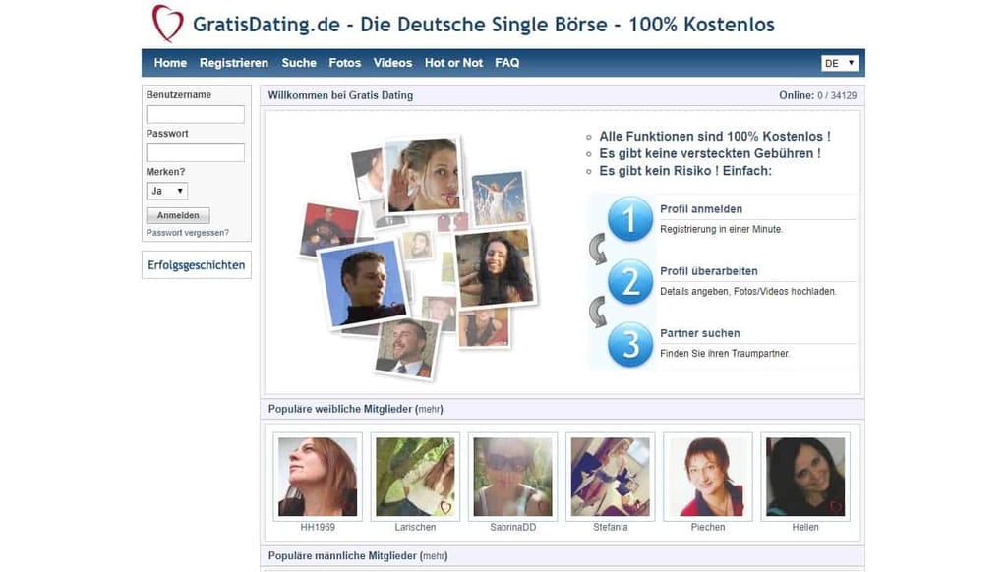Click 'mehr' next to weibliche Mitglieder
The image size is (1007, 572).
click(429, 410)
